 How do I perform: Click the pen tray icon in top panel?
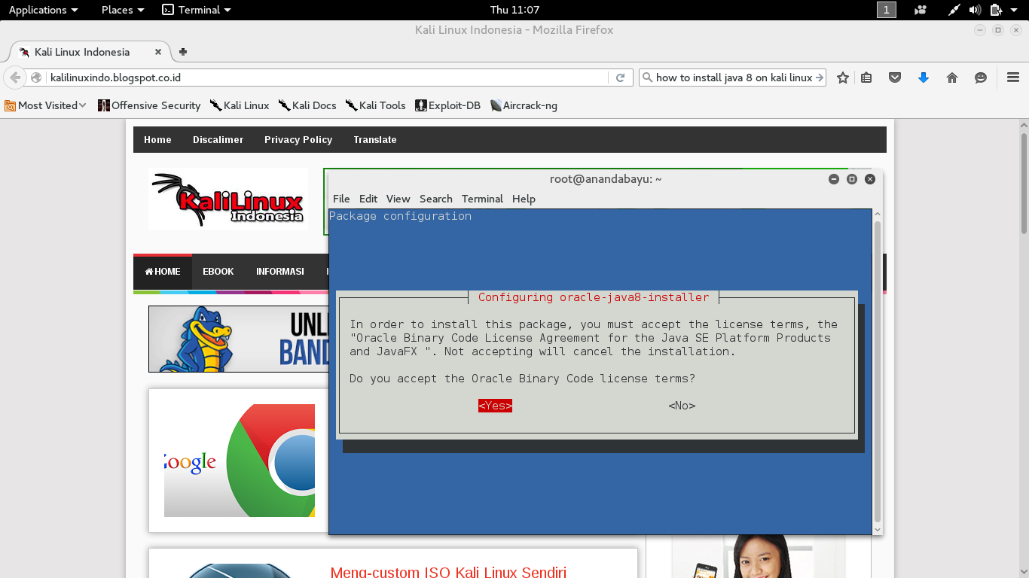point(954,10)
